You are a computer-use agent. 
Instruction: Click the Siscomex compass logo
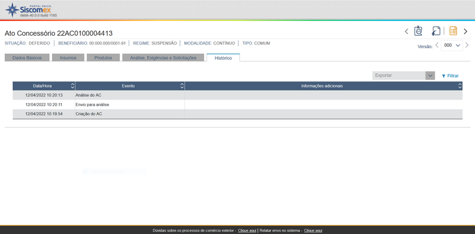click(12, 10)
